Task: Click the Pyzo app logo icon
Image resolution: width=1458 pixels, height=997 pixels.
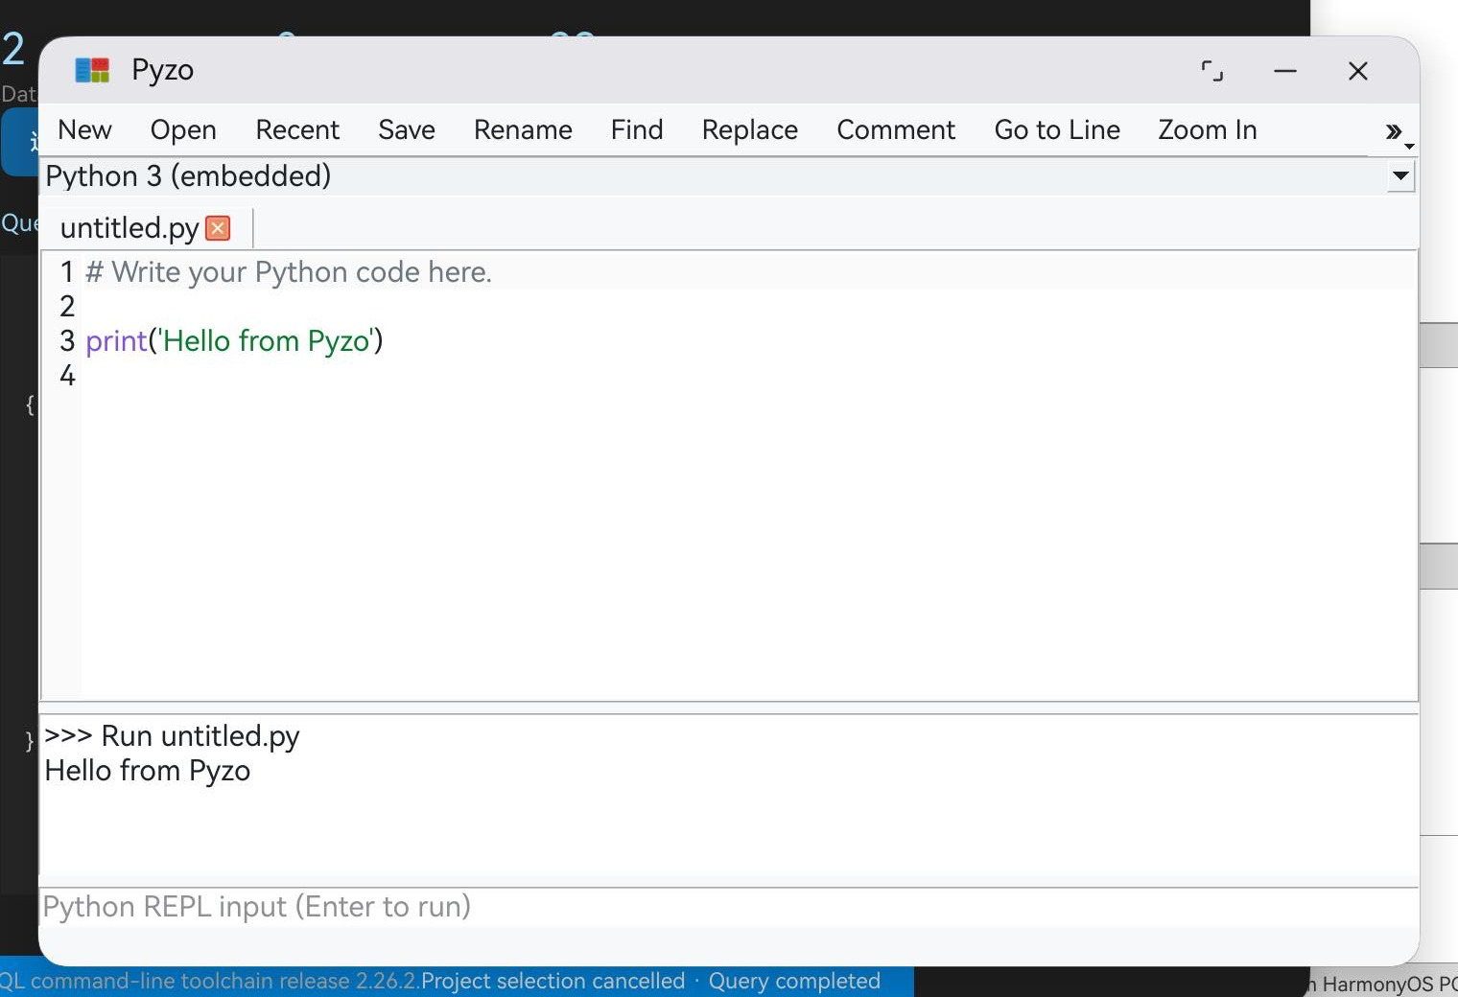Action: click(x=92, y=70)
